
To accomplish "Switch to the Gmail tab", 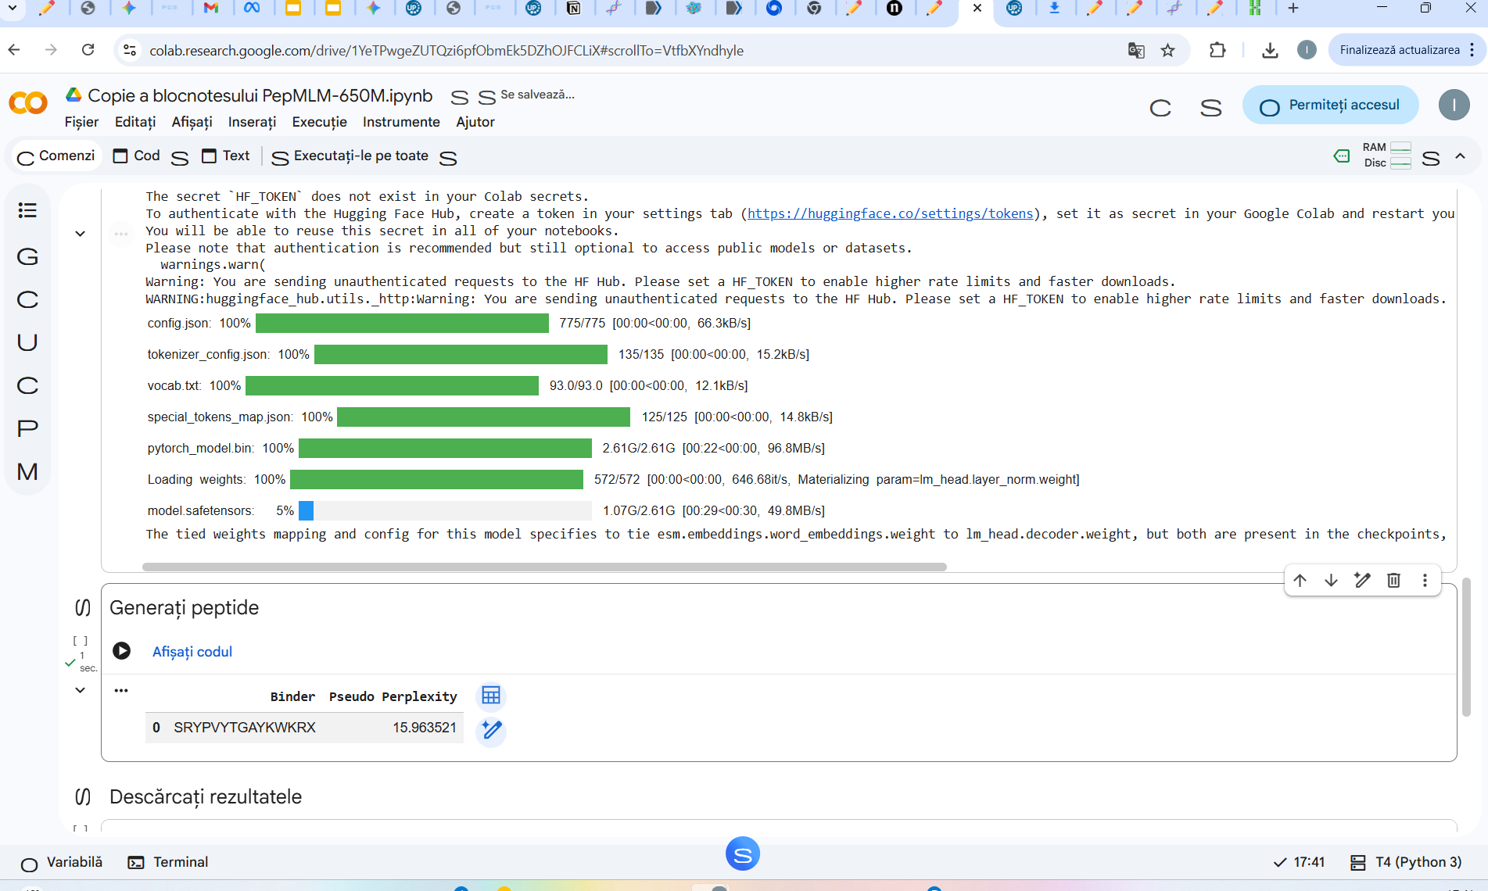I will pyautogui.click(x=210, y=8).
